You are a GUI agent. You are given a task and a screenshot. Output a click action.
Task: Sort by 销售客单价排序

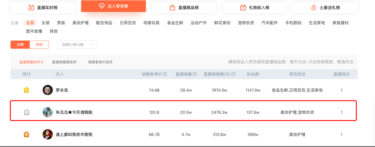click(x=100, y=62)
